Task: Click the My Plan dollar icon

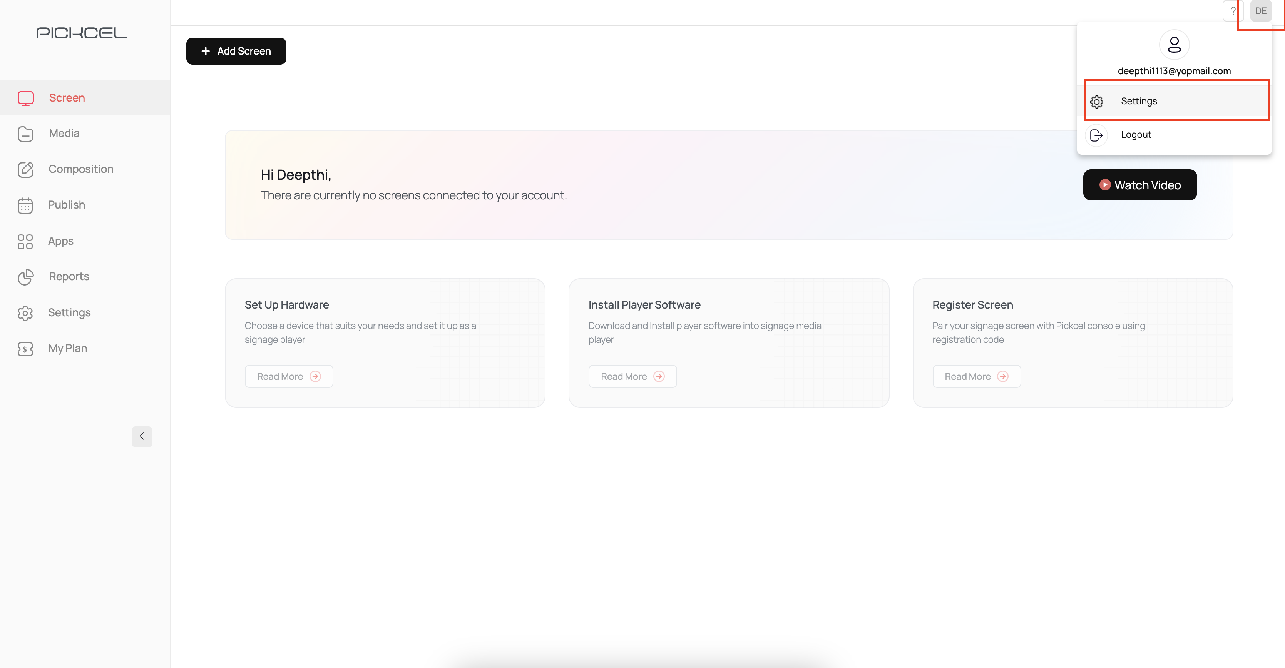Action: (25, 349)
